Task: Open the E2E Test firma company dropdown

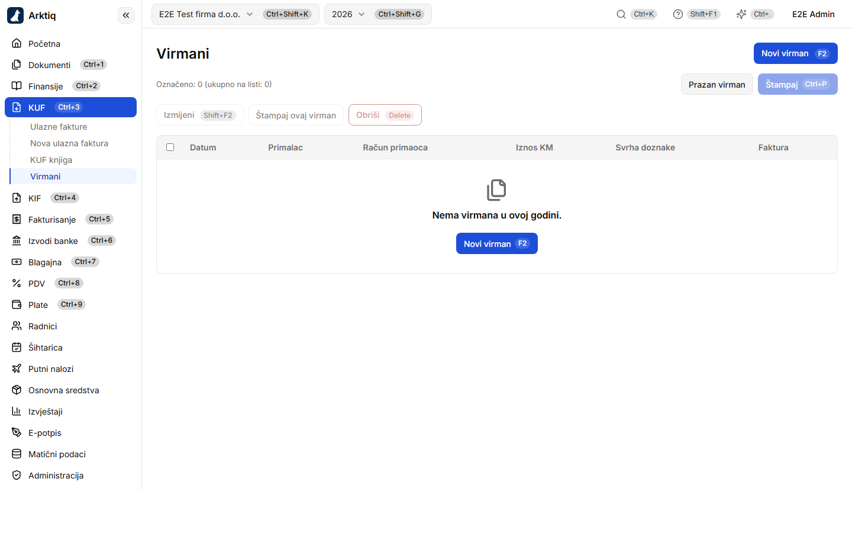Action: coord(235,14)
